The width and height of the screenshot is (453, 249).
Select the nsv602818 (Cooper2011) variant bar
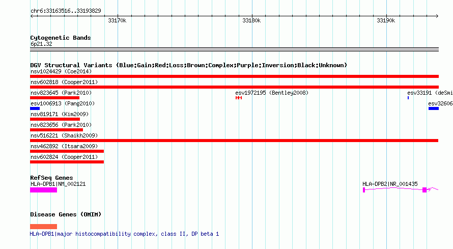tap(234, 87)
